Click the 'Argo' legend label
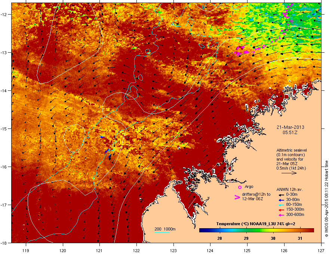The image size is (329, 254). tap(249, 186)
